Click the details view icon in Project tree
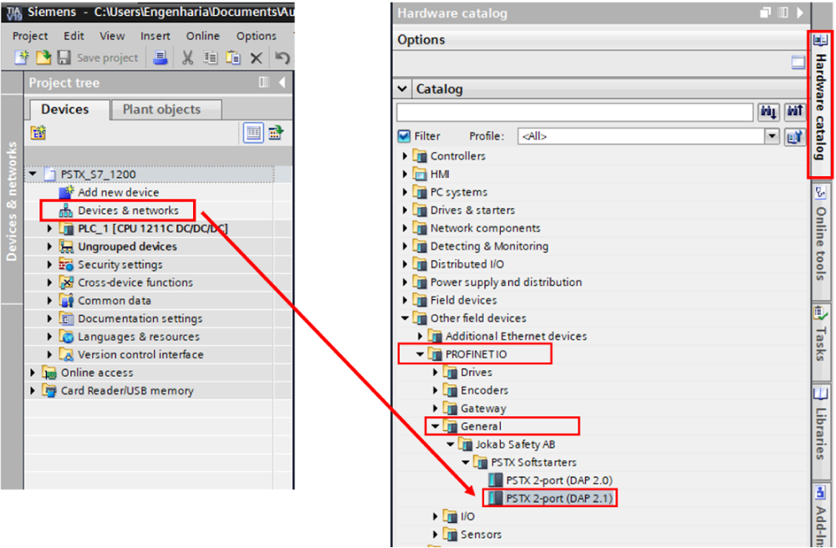 pos(253,133)
